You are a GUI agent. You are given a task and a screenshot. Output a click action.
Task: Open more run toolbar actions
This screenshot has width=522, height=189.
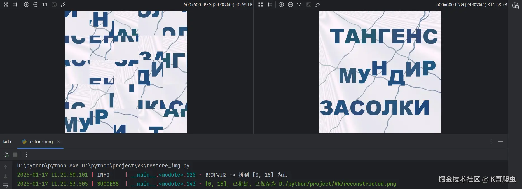pyautogui.click(x=27, y=155)
